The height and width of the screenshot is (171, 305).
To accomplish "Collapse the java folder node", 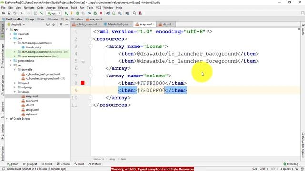I will coord(10,38).
